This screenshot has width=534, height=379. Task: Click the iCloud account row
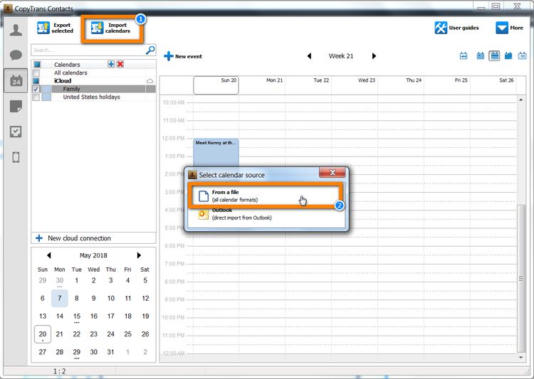pos(94,81)
